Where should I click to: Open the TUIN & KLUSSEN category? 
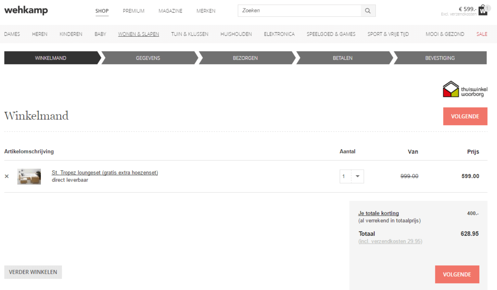coord(190,34)
